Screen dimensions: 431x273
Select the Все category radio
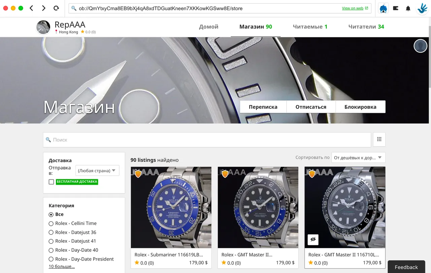pyautogui.click(x=51, y=214)
